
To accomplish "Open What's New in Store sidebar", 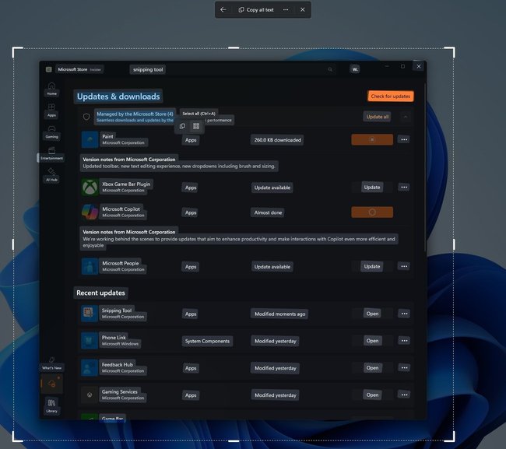I will [x=51, y=363].
